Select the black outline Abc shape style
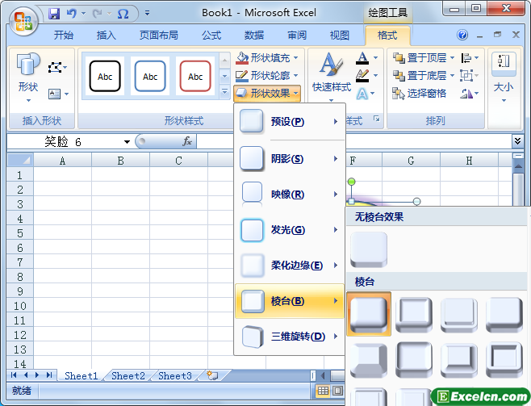 [105, 77]
